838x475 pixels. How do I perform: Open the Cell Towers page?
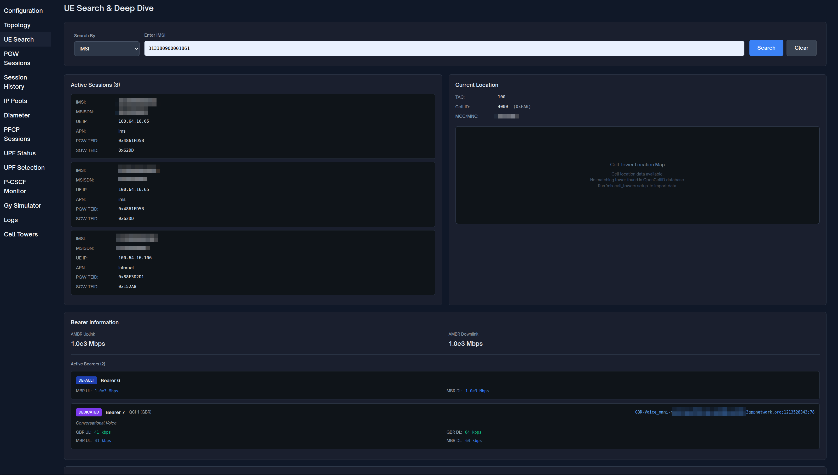point(21,234)
